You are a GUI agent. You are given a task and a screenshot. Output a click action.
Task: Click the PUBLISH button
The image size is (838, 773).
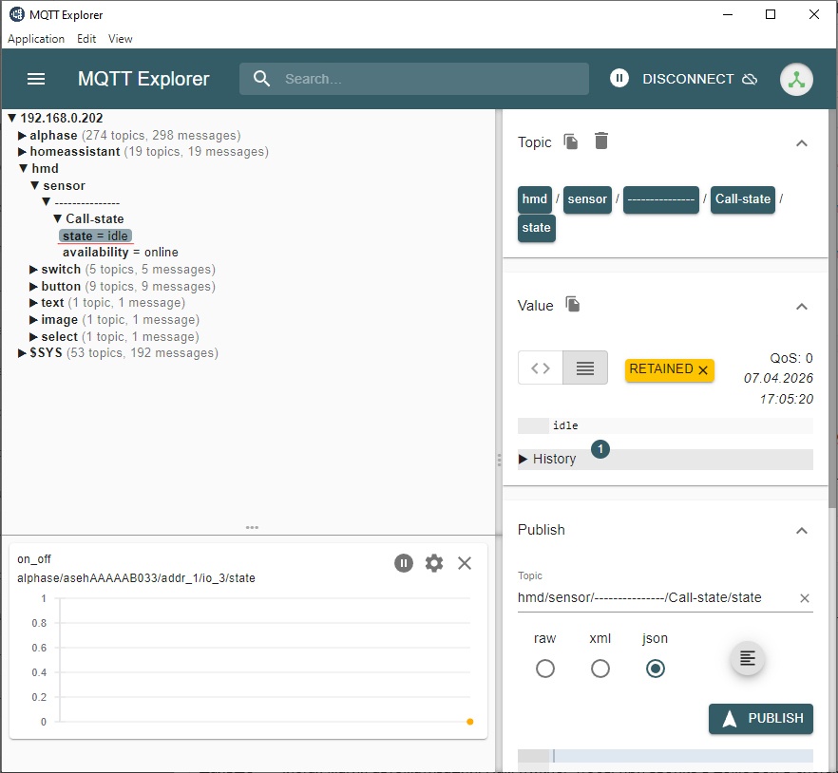pyautogui.click(x=760, y=719)
